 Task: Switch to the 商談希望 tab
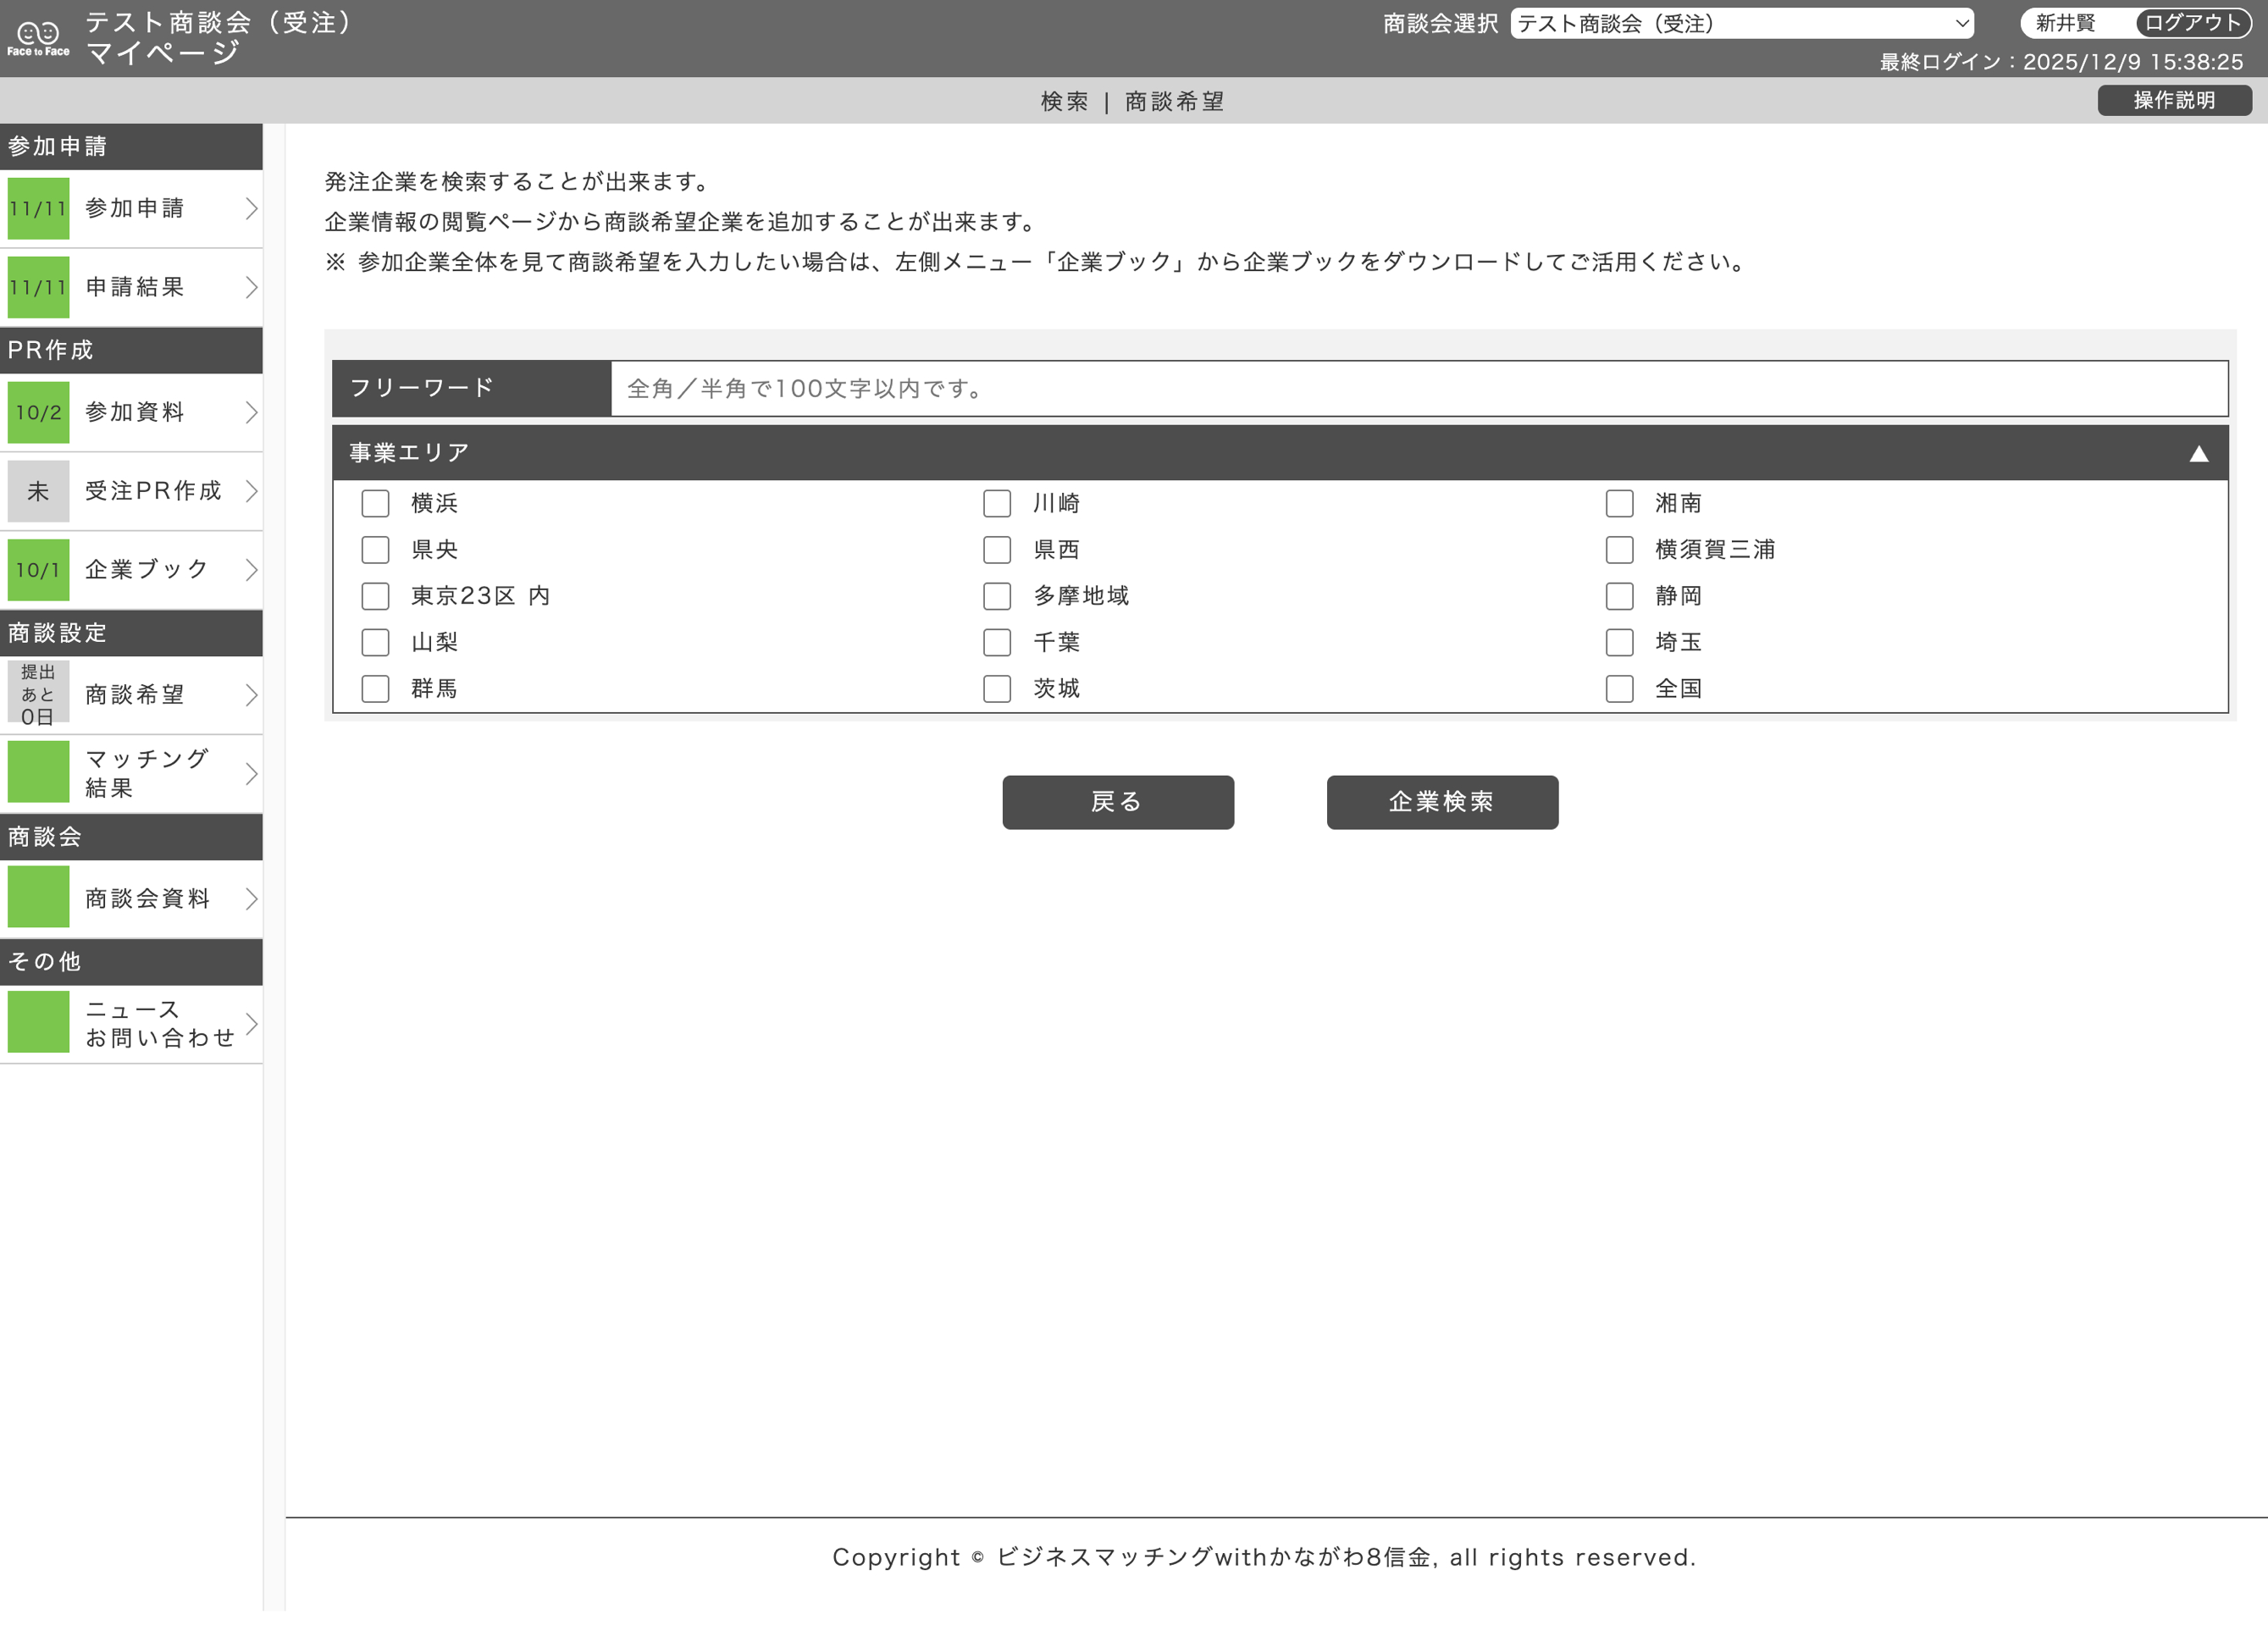coord(1175,100)
